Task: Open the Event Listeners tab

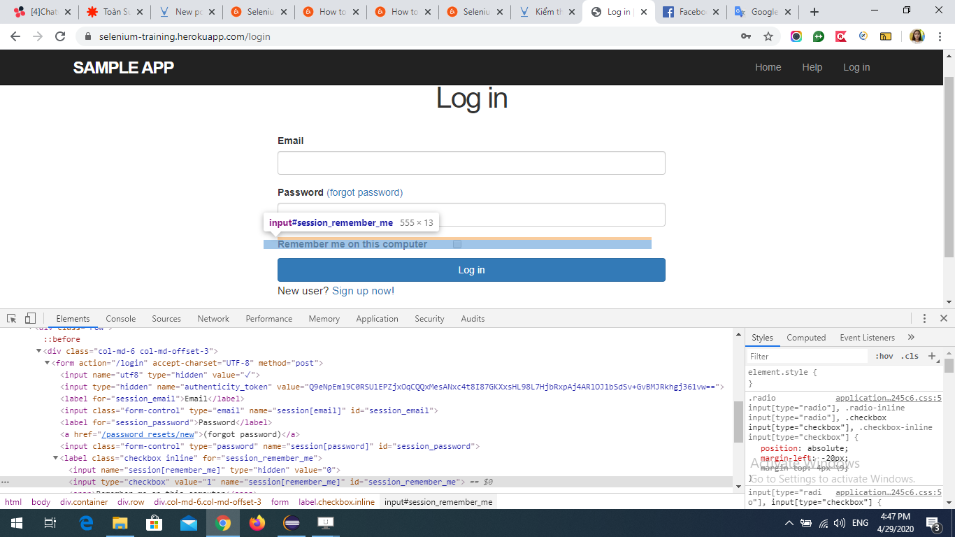Action: click(867, 337)
